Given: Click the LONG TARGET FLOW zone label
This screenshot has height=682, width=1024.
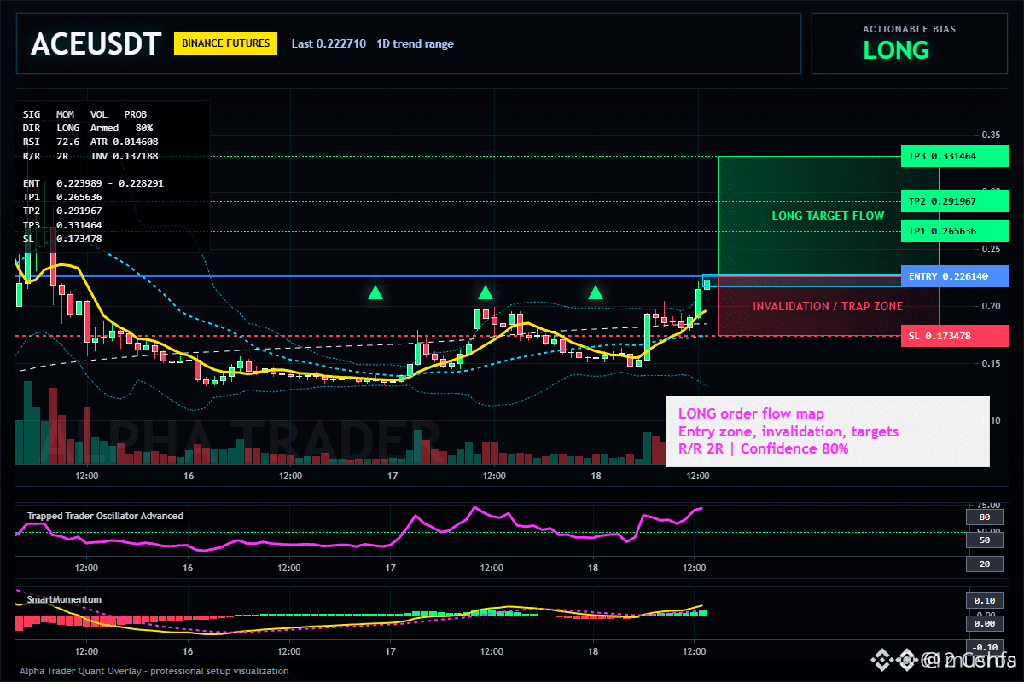Looking at the screenshot, I should [828, 216].
